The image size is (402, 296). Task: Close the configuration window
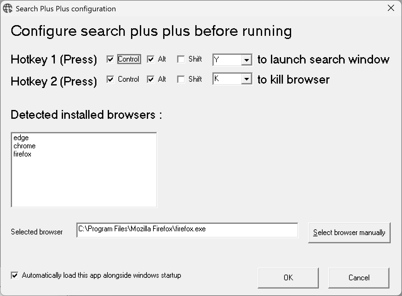tap(391, 8)
